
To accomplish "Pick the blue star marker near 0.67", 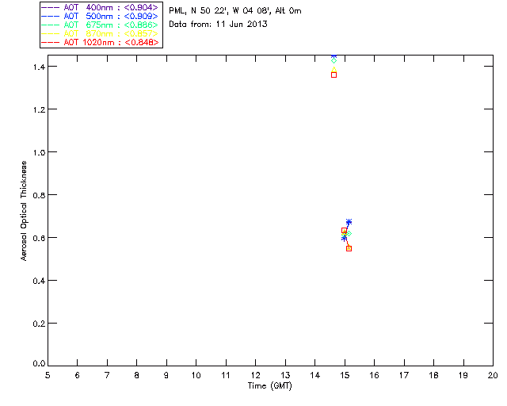I will pyautogui.click(x=349, y=222).
